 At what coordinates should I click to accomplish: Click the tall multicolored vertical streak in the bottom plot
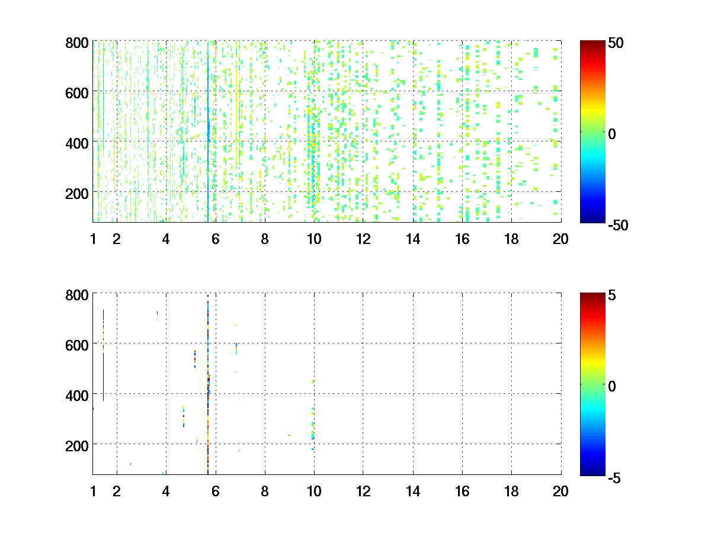pos(208,385)
